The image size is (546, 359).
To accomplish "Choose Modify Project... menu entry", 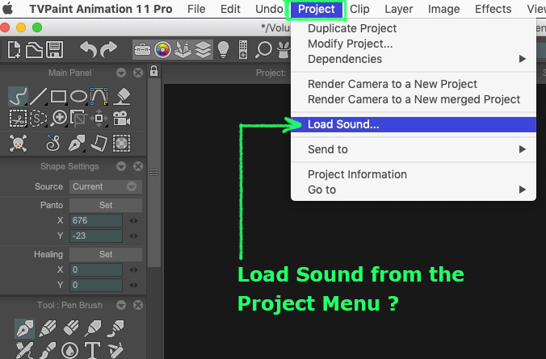I will click(414, 44).
